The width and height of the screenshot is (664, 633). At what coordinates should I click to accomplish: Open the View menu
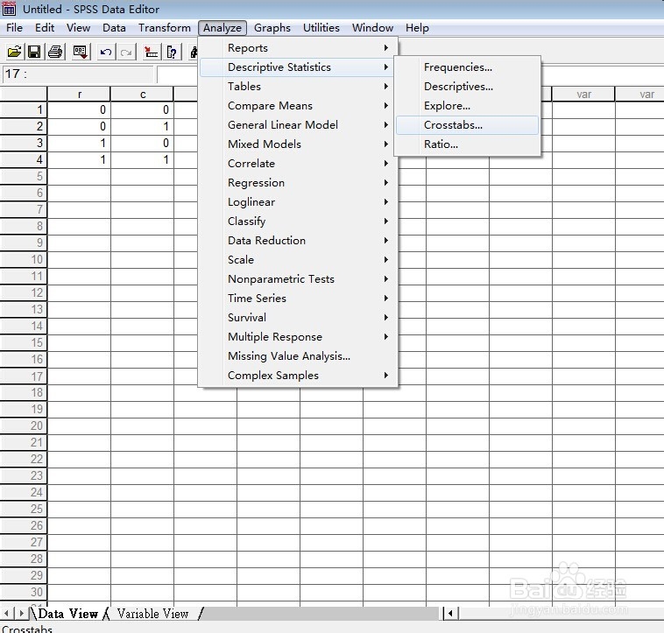78,28
